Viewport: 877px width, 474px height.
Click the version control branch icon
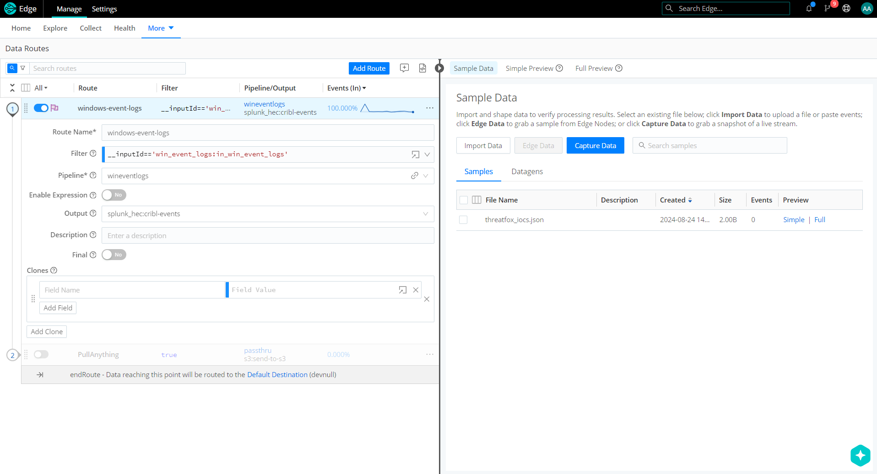pos(828,9)
